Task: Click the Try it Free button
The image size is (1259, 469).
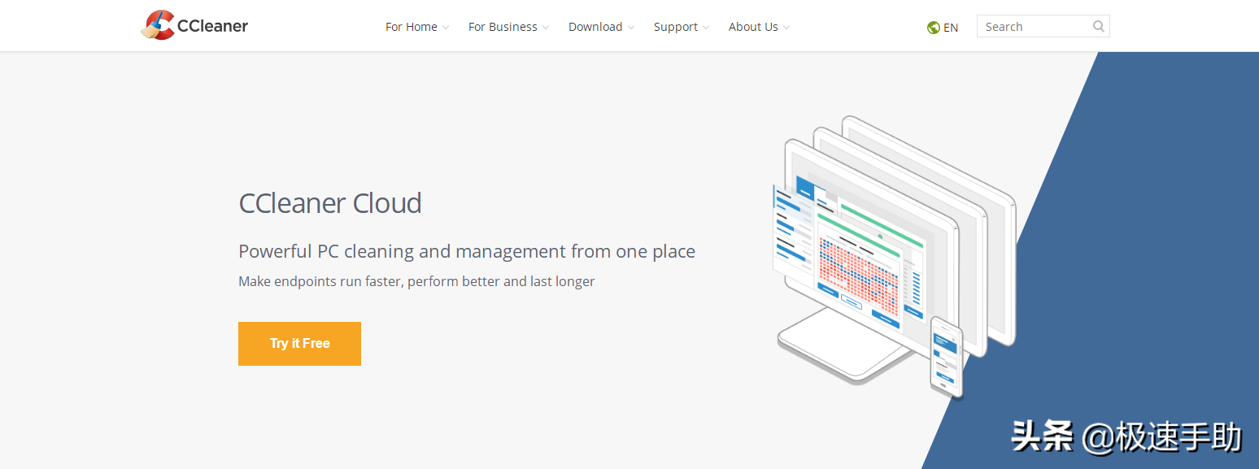Action: (299, 344)
